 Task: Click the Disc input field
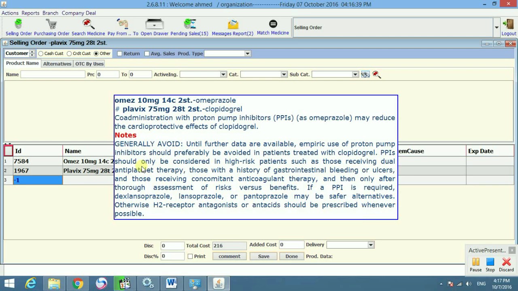click(172, 245)
